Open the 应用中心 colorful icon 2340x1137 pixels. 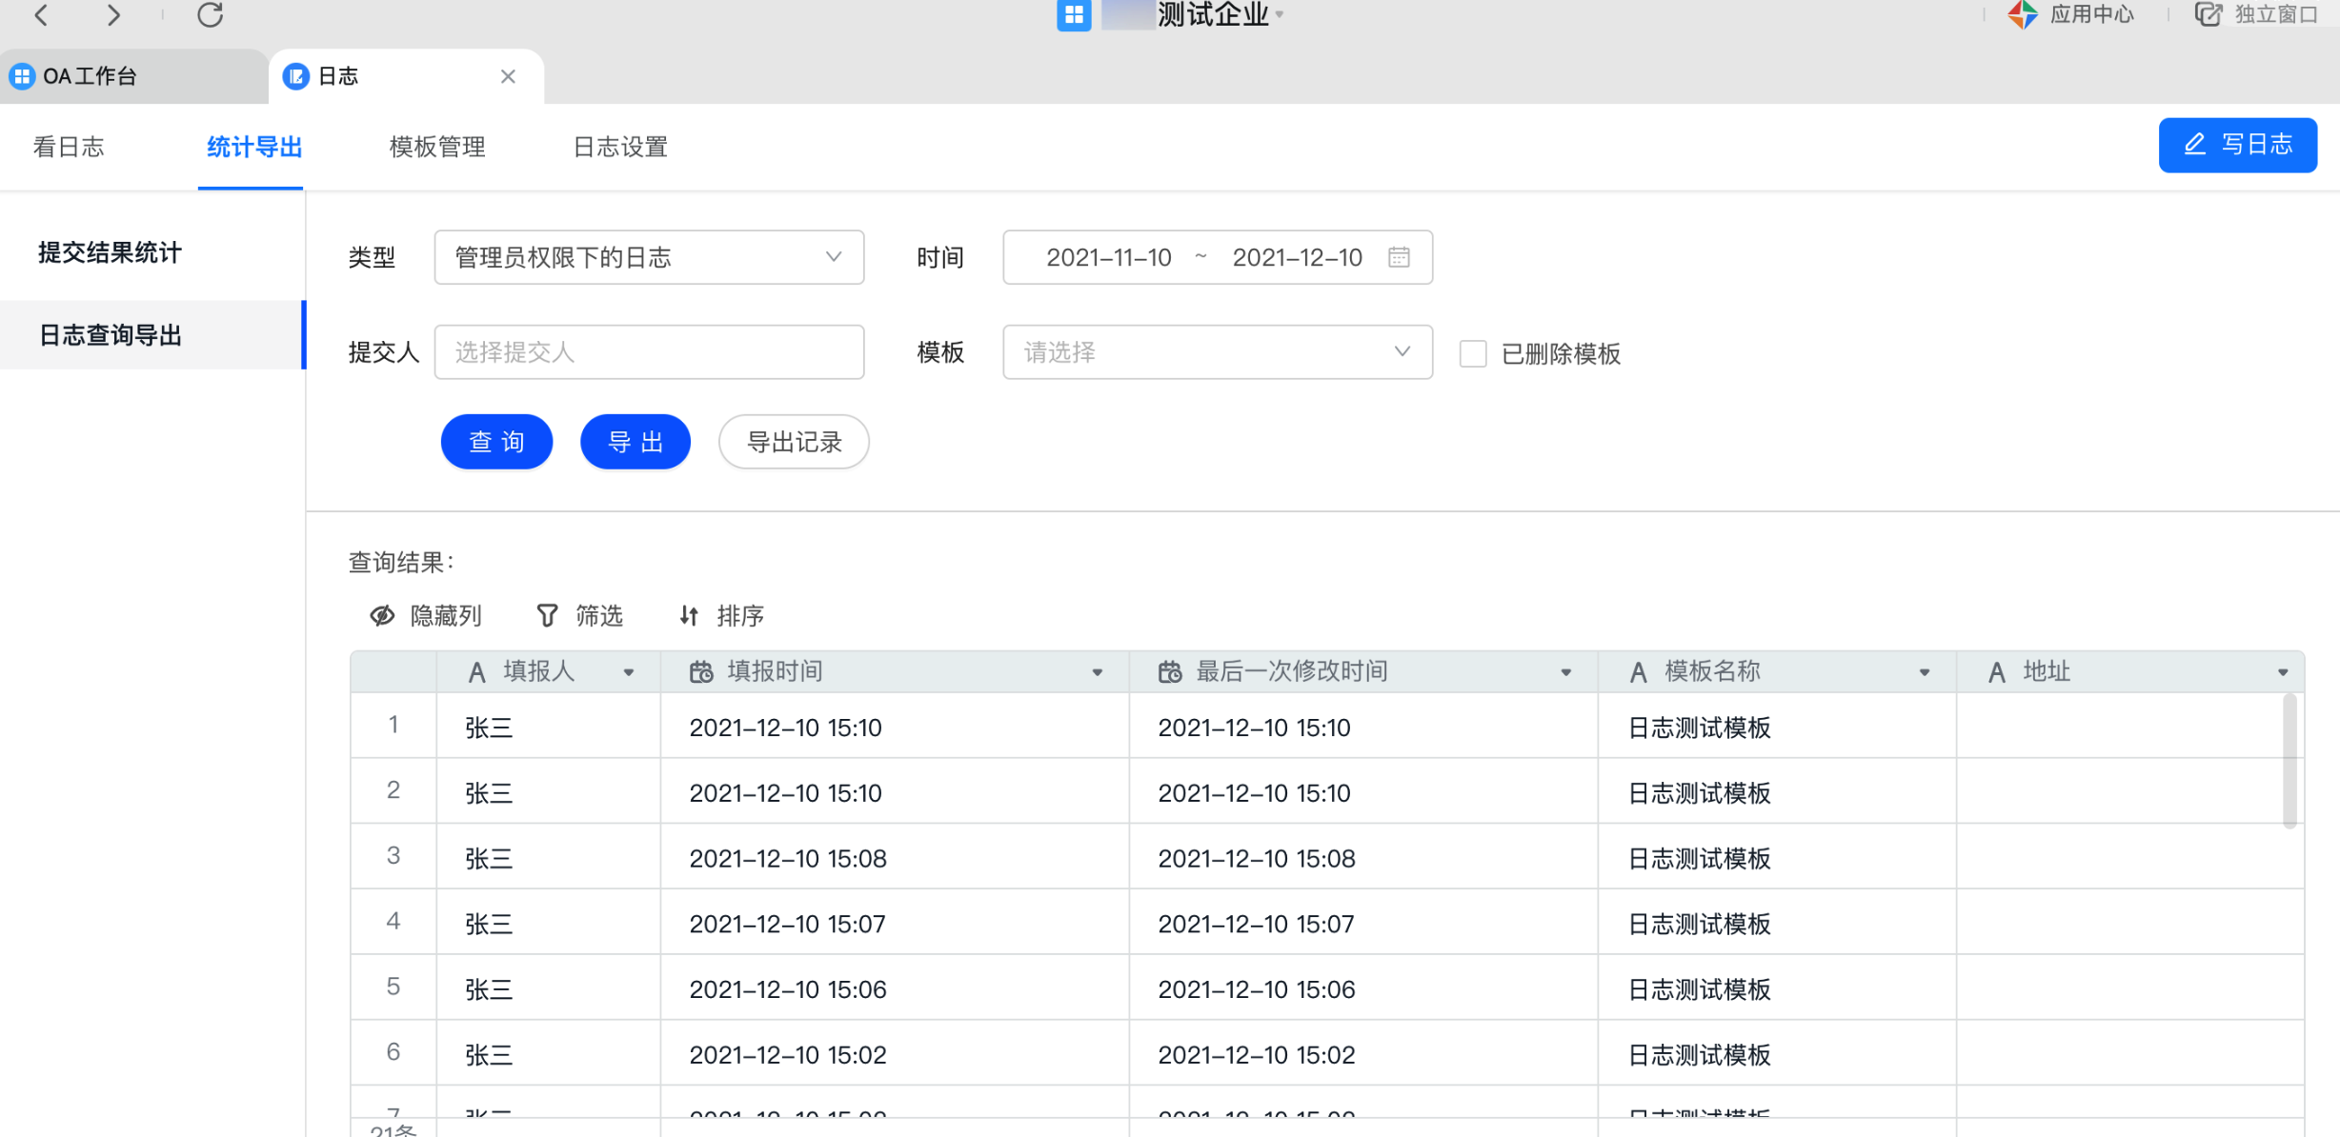(x=2022, y=14)
